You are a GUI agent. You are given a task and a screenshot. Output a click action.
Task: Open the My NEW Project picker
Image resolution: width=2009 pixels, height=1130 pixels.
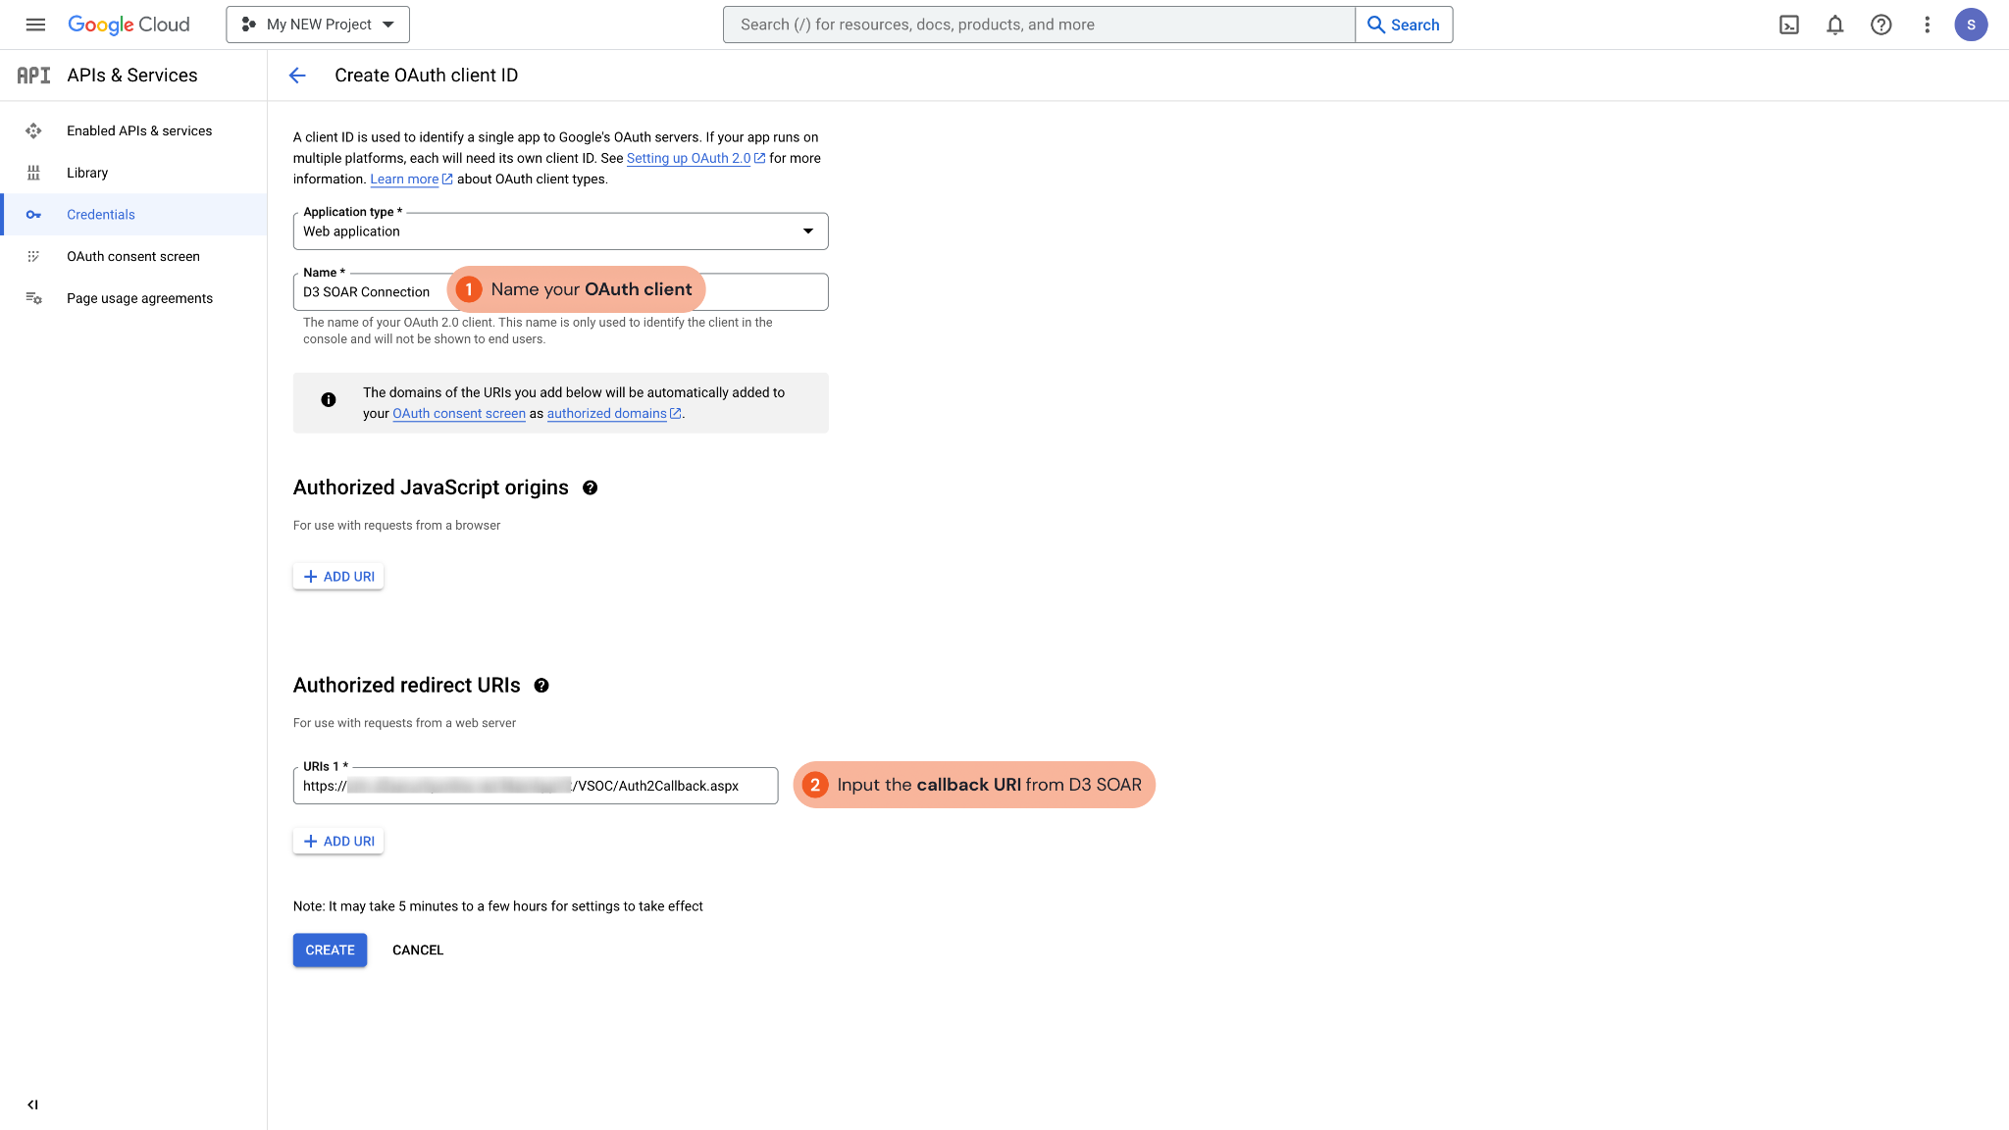coord(316,24)
